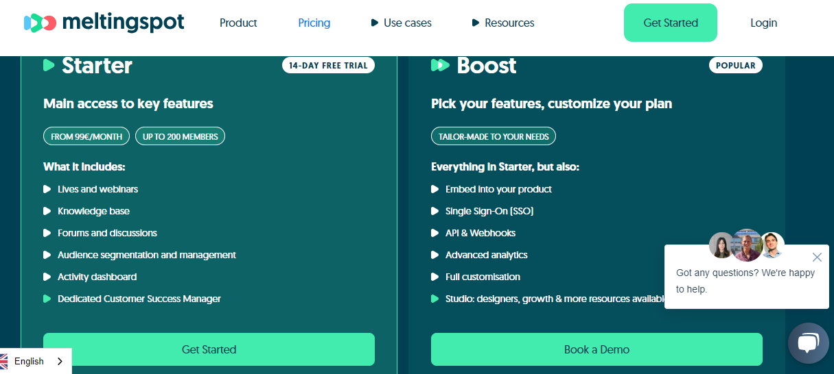Open the chat widget bubble

coord(809,343)
